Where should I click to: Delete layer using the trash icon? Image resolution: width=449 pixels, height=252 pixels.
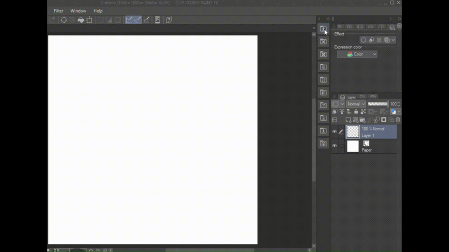[x=398, y=120]
